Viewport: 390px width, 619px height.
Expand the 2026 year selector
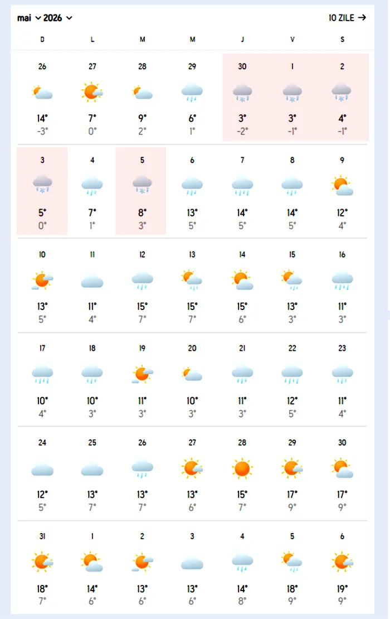point(58,18)
